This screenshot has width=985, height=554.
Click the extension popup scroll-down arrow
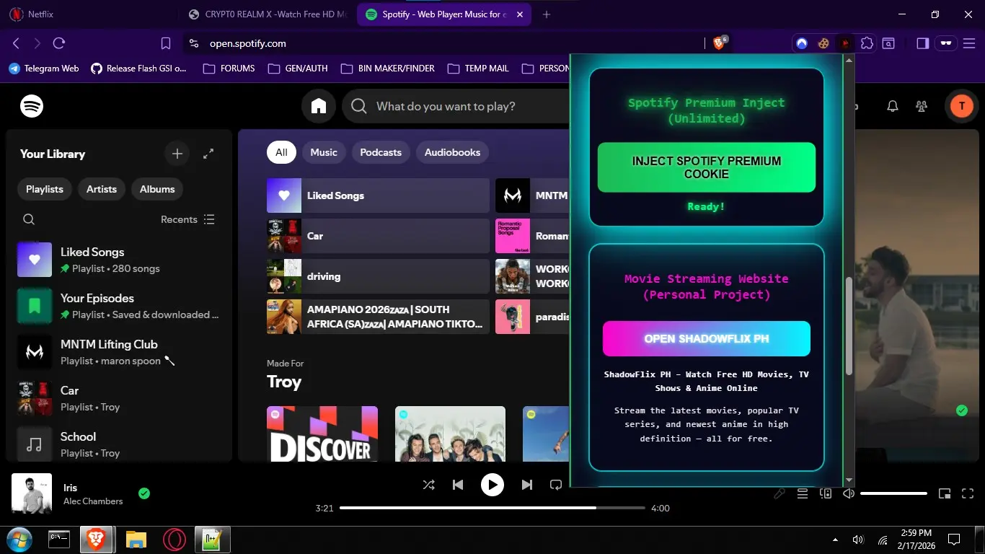click(x=849, y=480)
